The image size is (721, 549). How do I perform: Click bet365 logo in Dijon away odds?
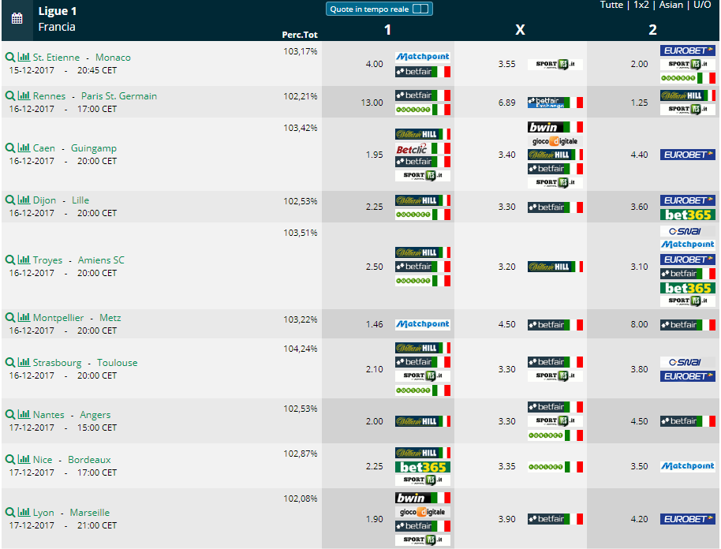[x=687, y=215]
